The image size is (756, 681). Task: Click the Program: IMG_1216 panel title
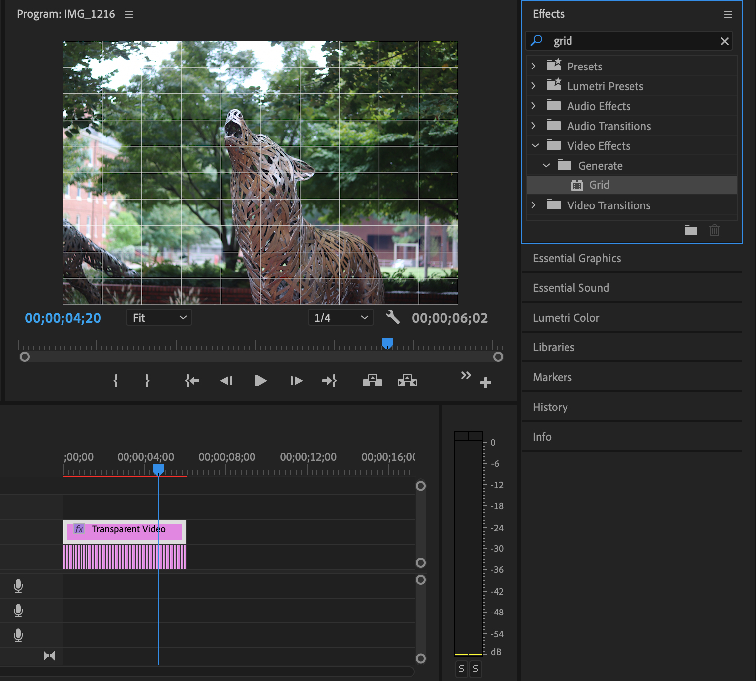tap(66, 14)
